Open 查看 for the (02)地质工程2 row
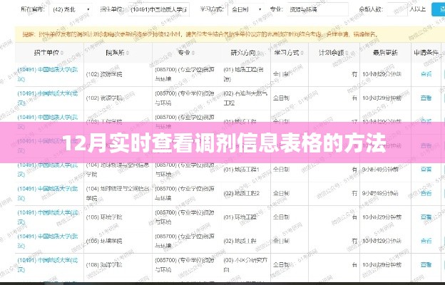 pyautogui.click(x=426, y=193)
